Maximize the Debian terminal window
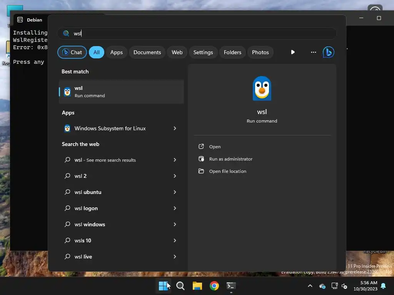Viewport: 394px width, 295px height. click(379, 18)
